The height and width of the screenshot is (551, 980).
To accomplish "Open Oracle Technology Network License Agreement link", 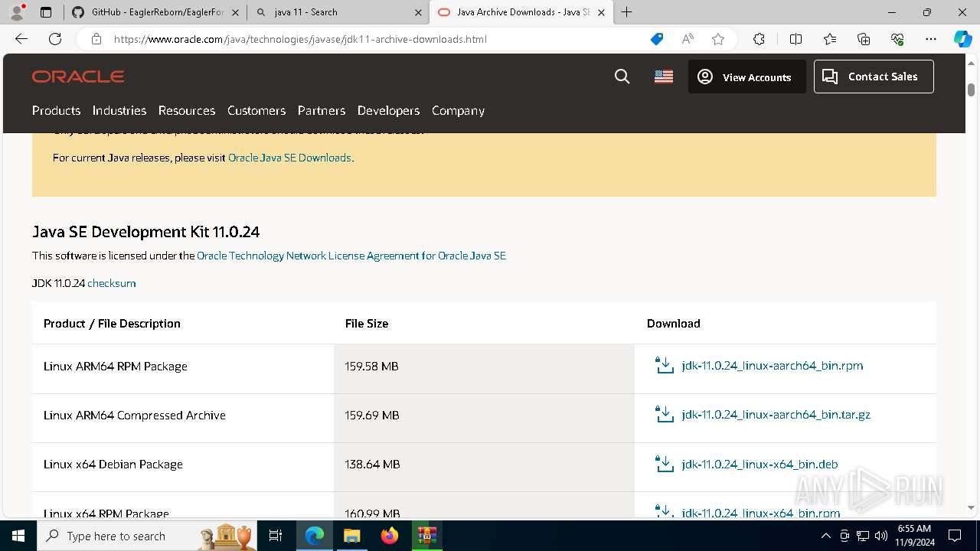I will tap(351, 256).
